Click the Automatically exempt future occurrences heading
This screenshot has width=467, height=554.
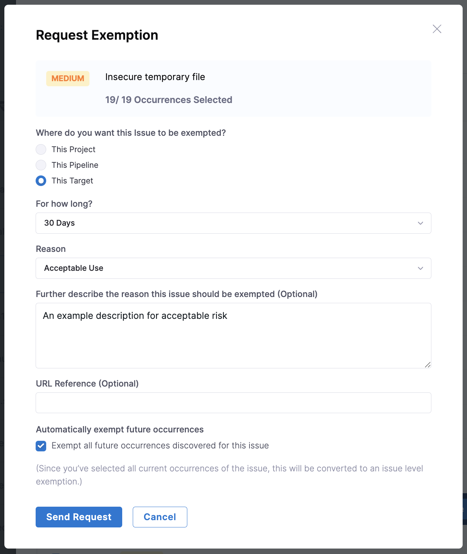(x=120, y=430)
